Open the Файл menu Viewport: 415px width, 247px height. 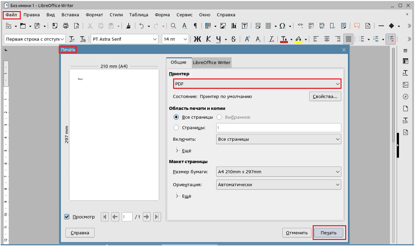tap(11, 15)
